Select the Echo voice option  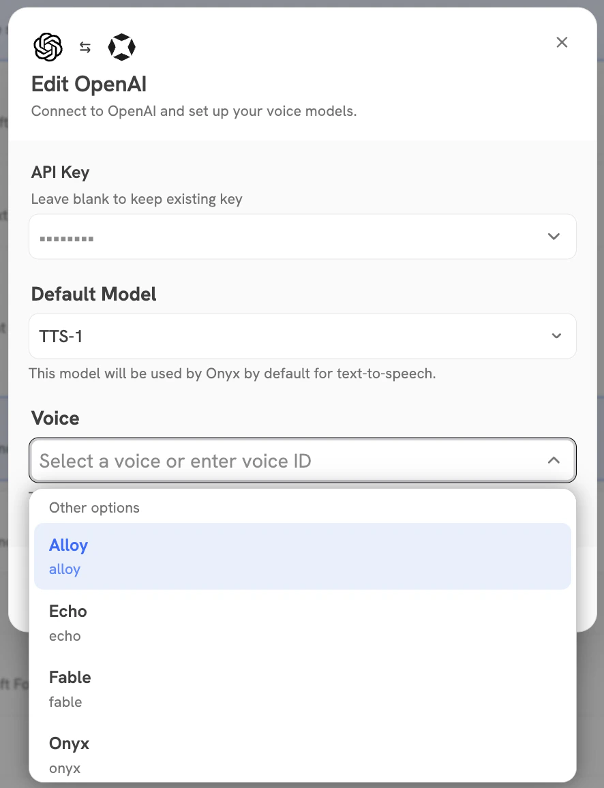pos(302,621)
